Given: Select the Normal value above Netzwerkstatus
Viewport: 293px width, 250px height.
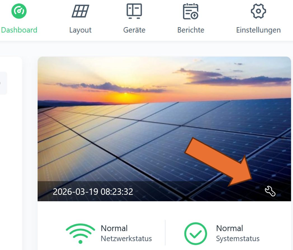Looking at the screenshot, I should coord(114,228).
